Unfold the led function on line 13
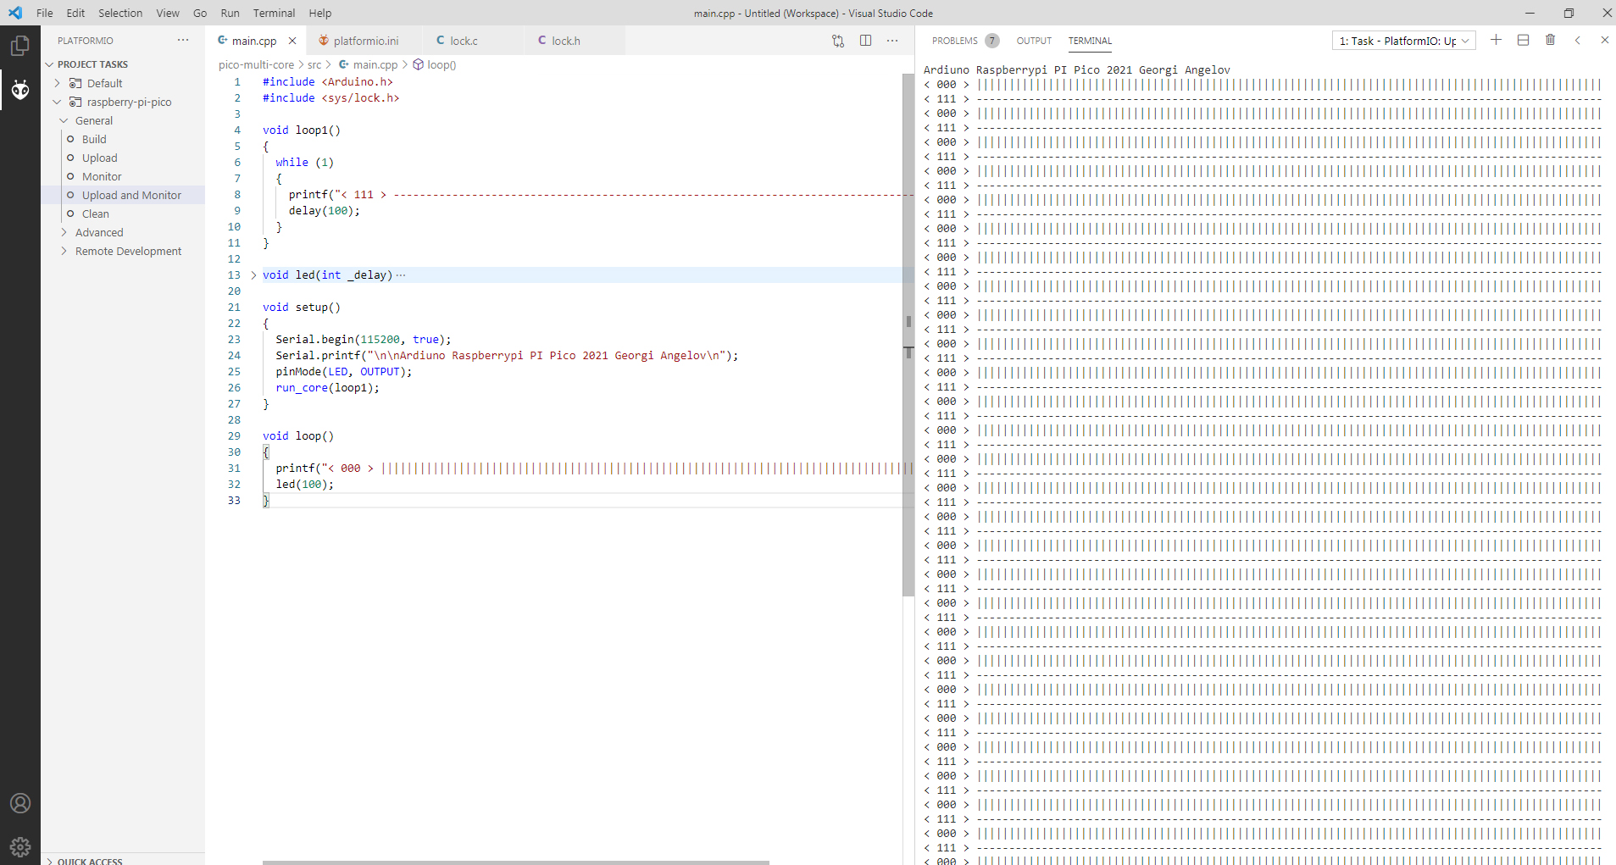This screenshot has height=865, width=1616. pyautogui.click(x=253, y=275)
